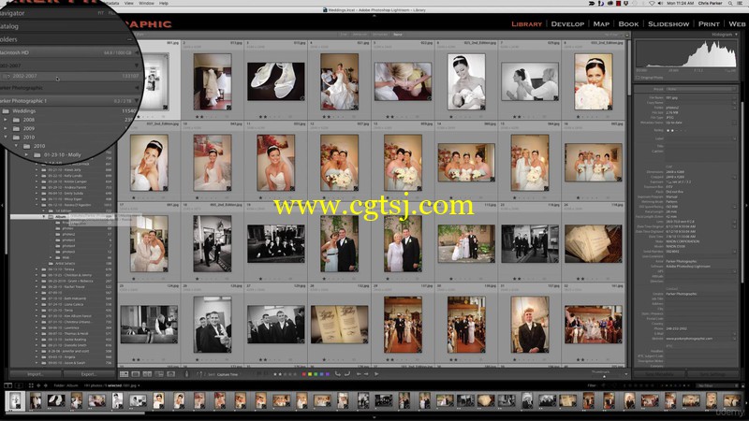Open the Sort Capture Time dropdown

pos(227,375)
